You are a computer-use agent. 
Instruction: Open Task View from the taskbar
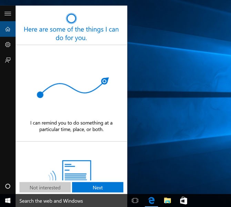pos(135,200)
